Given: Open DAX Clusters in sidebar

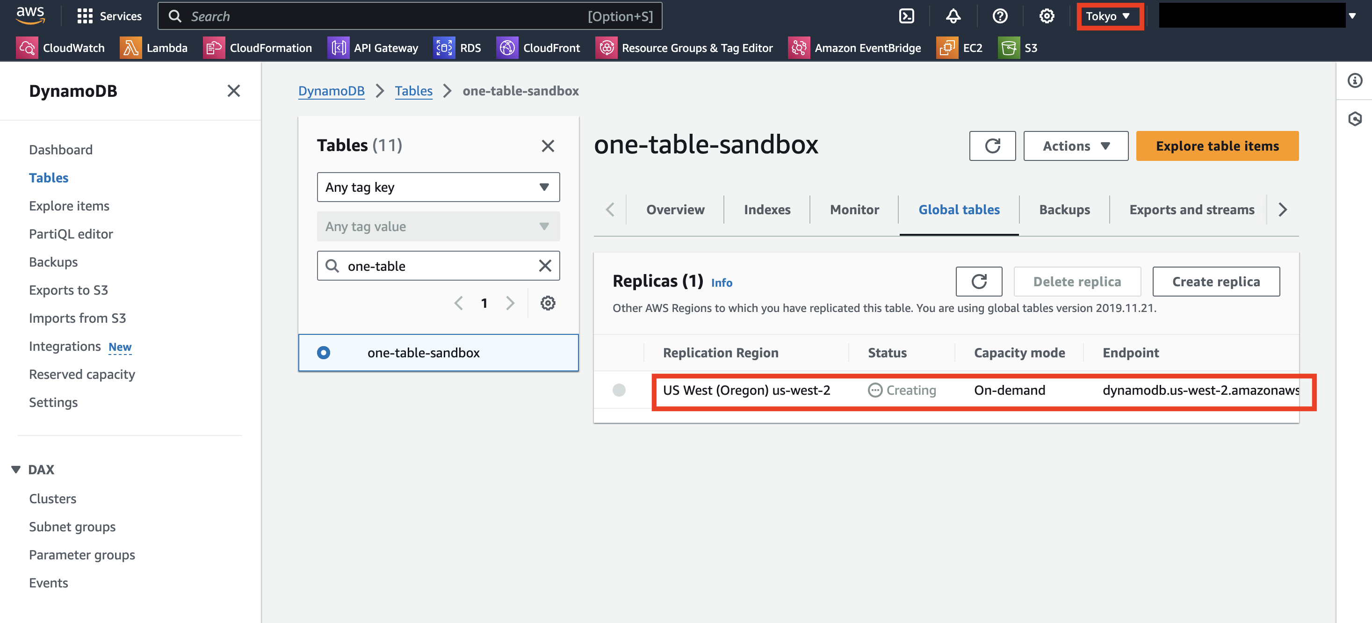Looking at the screenshot, I should 53,498.
